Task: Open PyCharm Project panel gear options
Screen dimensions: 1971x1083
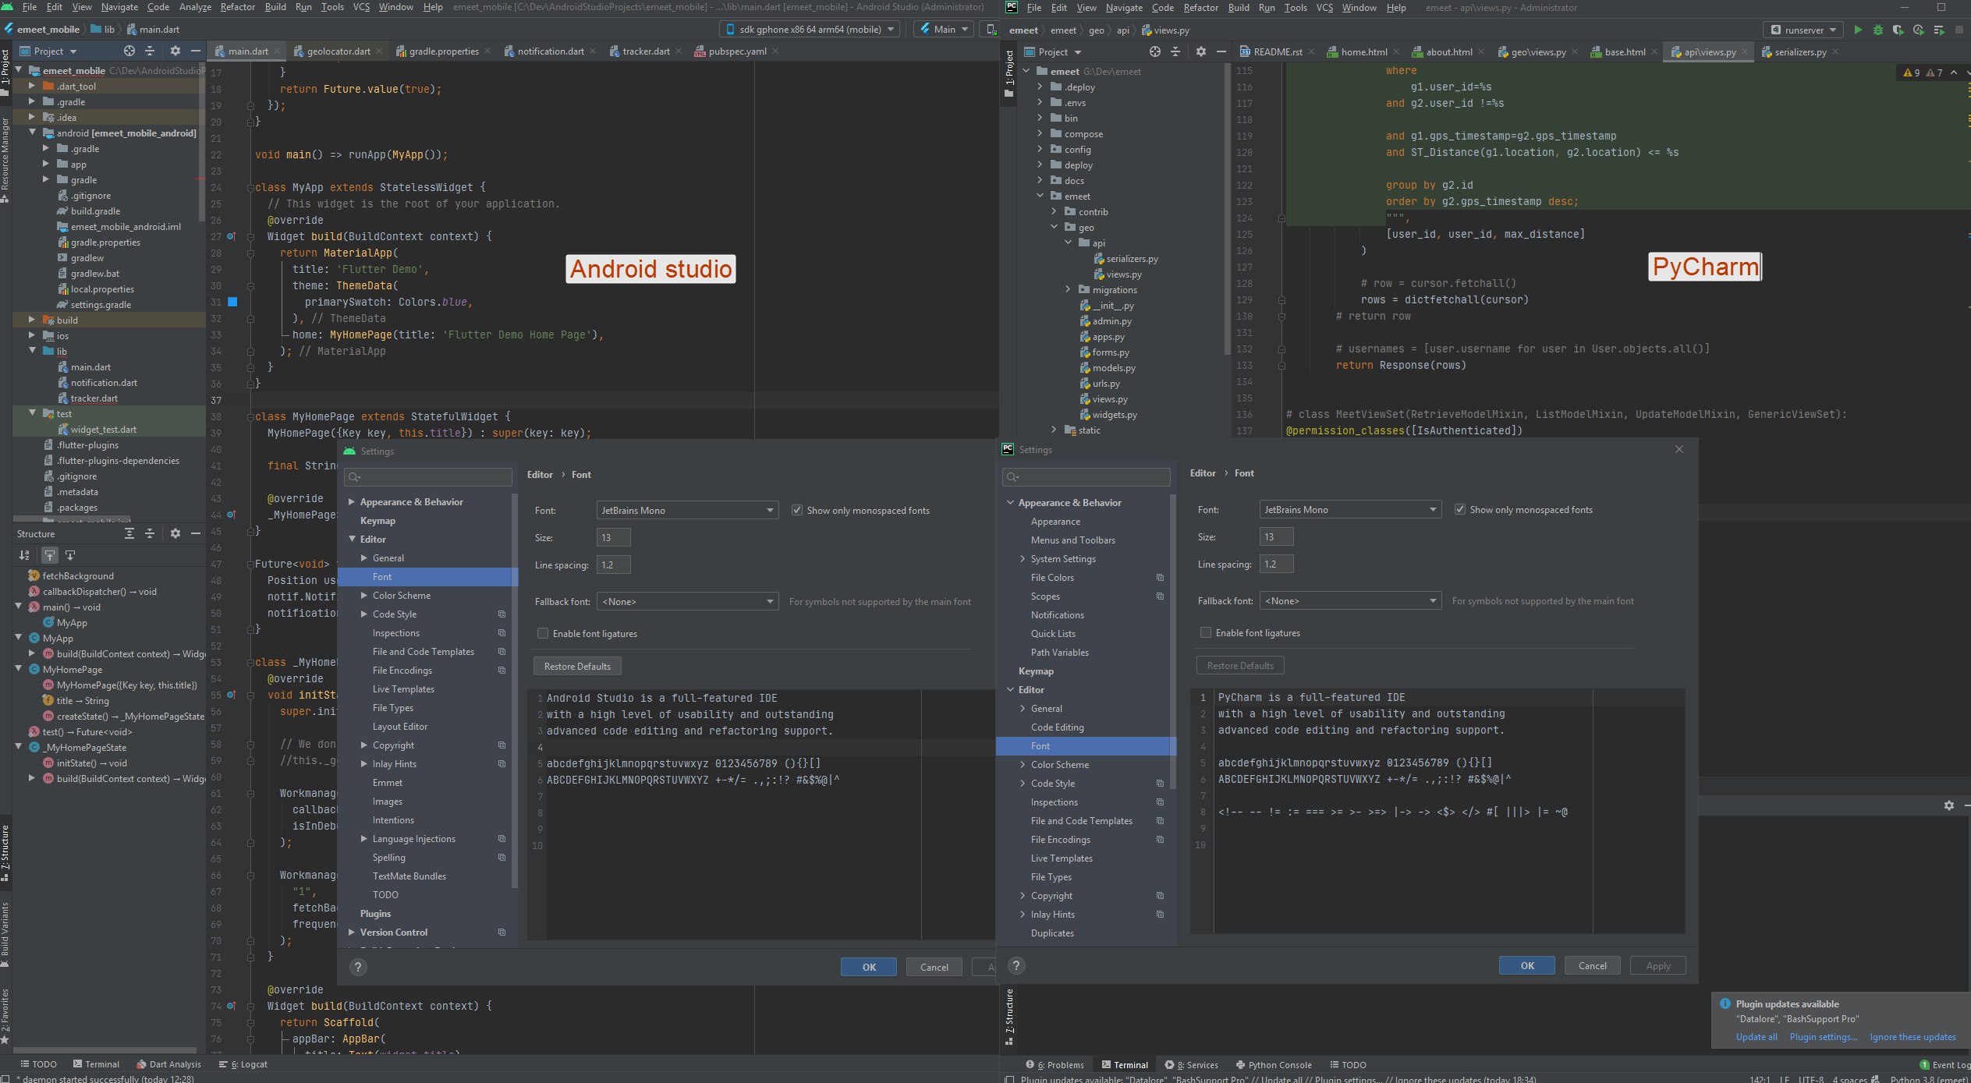Action: (x=1201, y=51)
